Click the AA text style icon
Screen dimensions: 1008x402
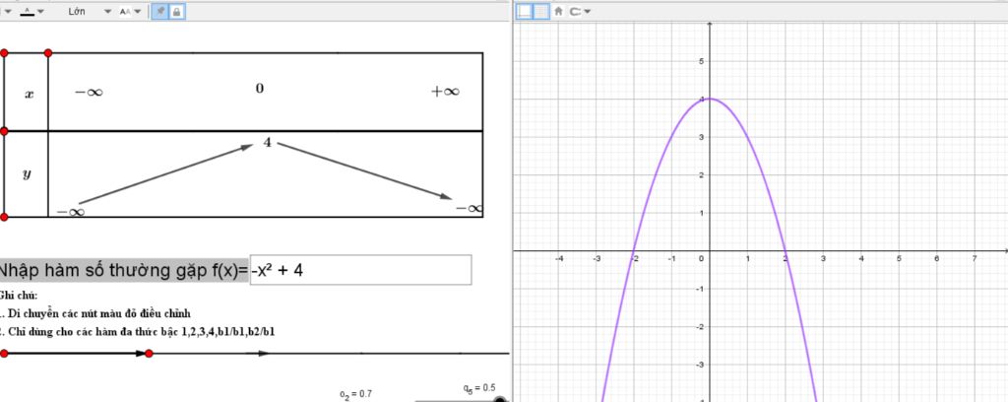[x=125, y=12]
